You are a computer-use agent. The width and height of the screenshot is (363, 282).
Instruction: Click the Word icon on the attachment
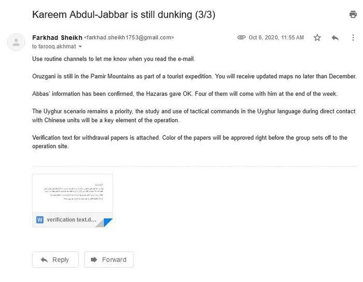[x=40, y=219]
